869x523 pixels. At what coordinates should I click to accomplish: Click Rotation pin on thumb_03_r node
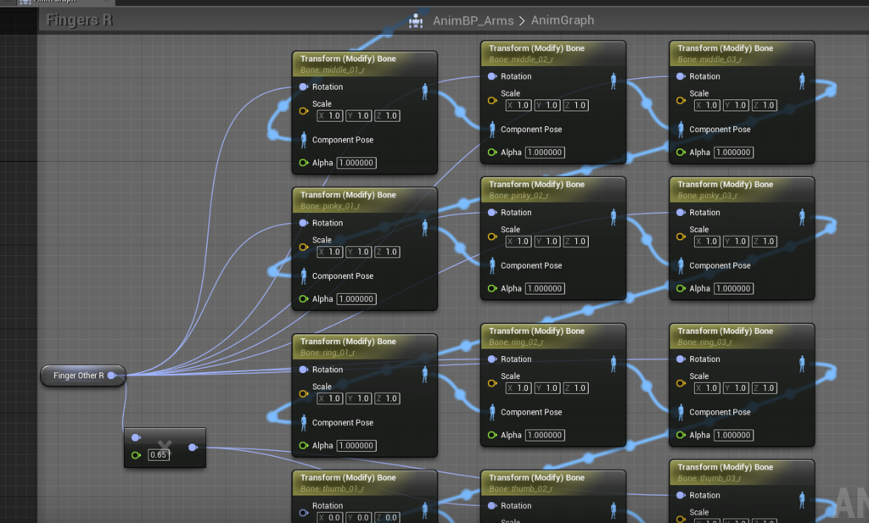(x=681, y=495)
